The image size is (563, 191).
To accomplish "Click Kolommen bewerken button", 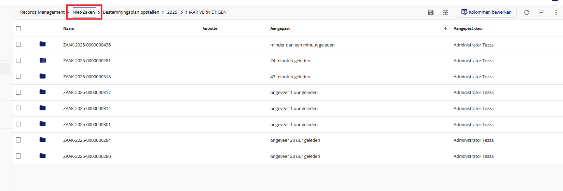I will coord(486,12).
